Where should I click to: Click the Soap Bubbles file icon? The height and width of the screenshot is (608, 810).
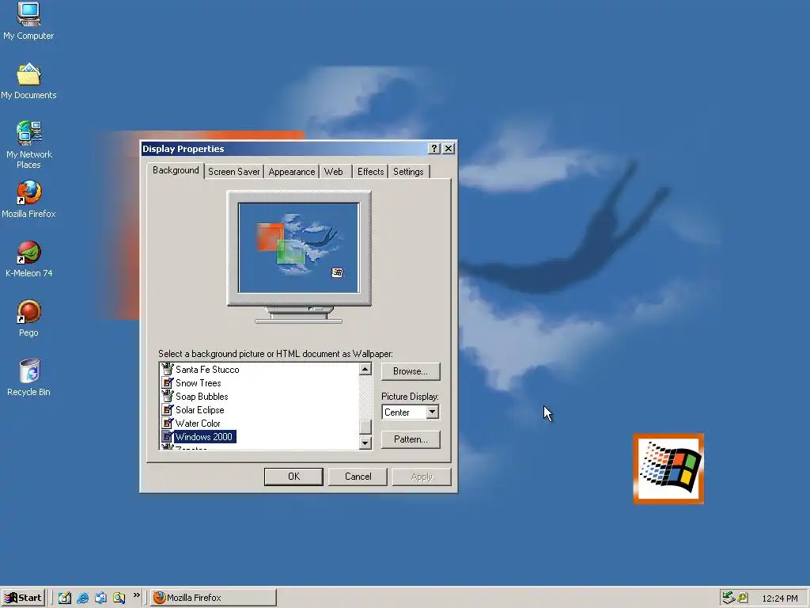click(167, 396)
